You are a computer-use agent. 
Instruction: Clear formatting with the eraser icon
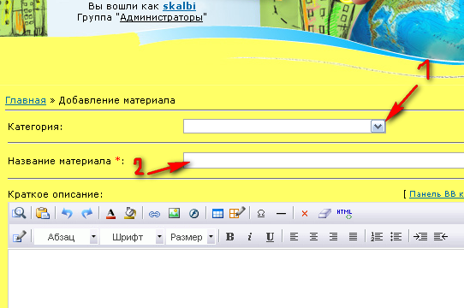pos(324,213)
